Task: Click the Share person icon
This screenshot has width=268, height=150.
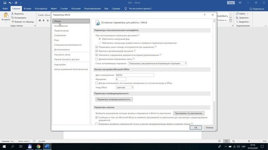Action: (x=250, y=9)
